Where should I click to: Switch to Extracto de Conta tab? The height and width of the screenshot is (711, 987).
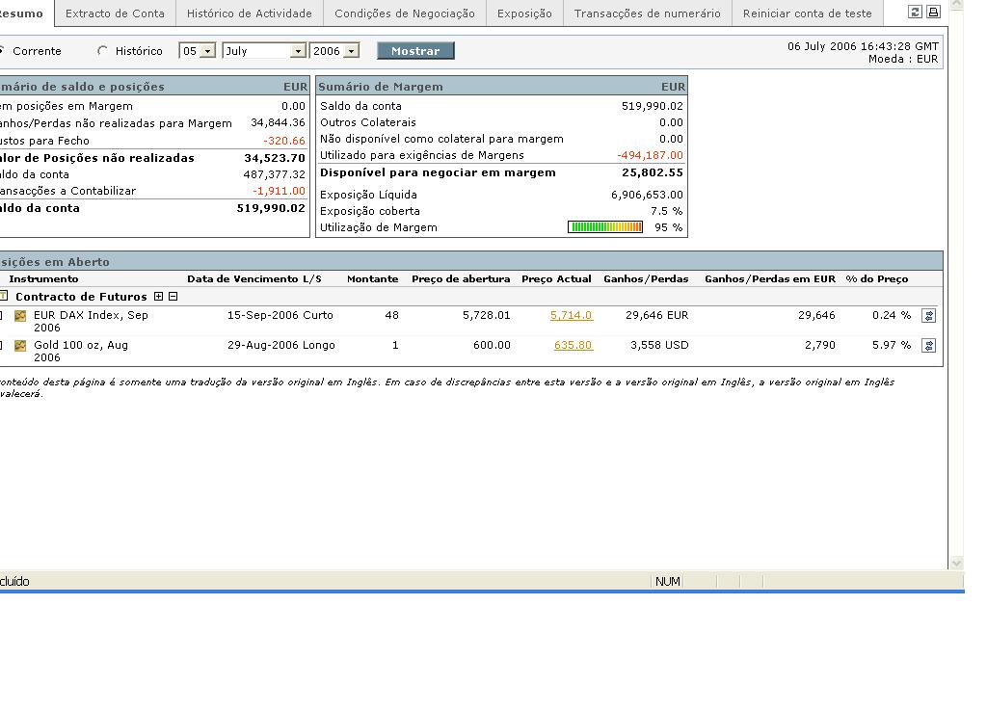tap(115, 13)
